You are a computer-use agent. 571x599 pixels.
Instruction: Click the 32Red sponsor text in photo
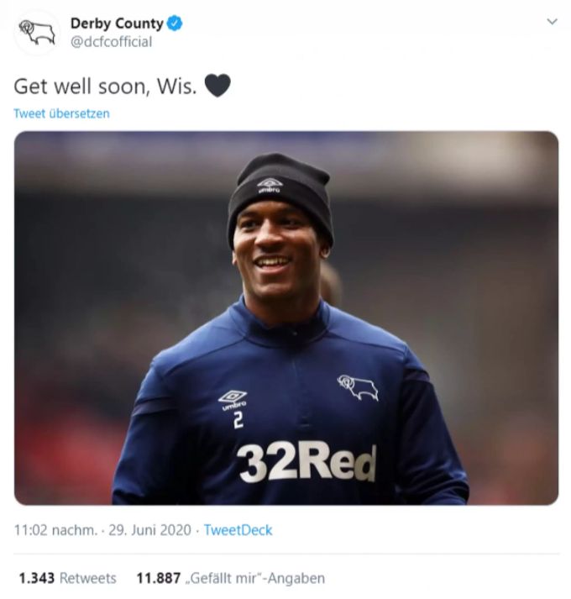307,461
